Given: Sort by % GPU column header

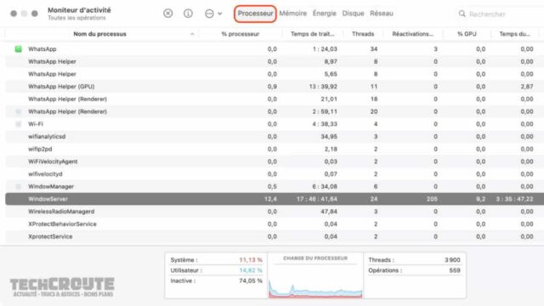Looking at the screenshot, I should coord(467,34).
